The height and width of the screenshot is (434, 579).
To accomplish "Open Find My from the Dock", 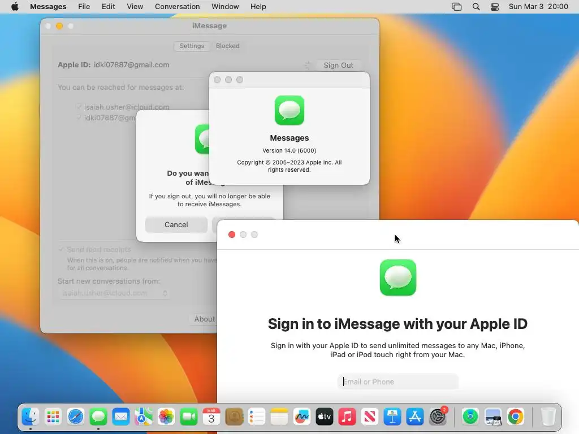I will click(470, 416).
